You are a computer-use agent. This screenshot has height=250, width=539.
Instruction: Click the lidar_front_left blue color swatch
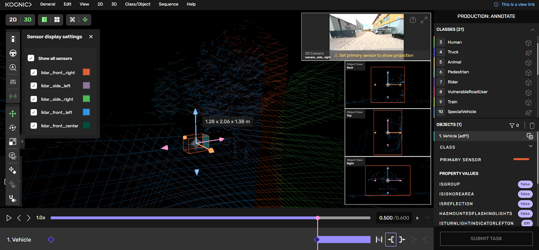pyautogui.click(x=86, y=112)
